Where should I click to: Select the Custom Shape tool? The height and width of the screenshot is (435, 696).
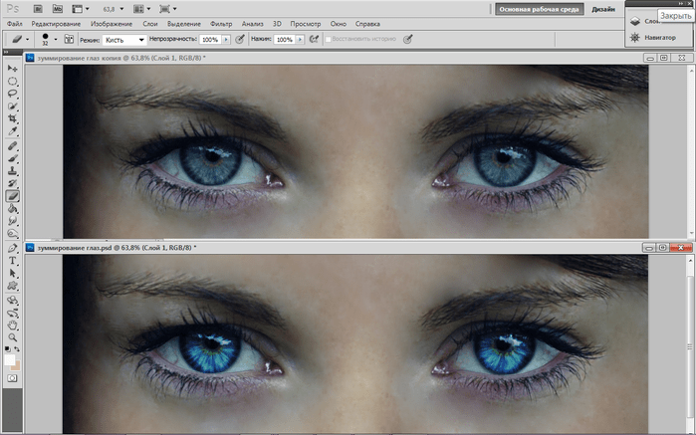[12, 286]
